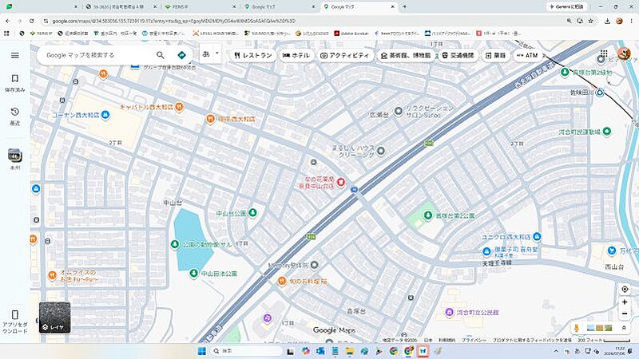Viewport: 639px width, 359px height.
Task: Filter map by ホテル (Hotels)
Action: 296,55
